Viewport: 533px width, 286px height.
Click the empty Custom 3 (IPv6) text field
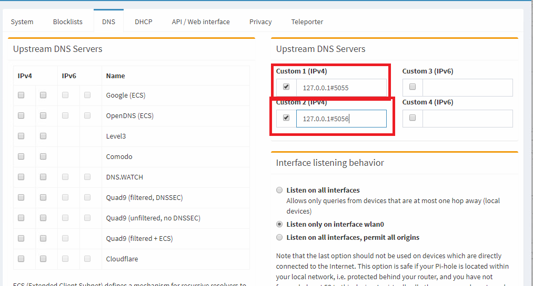(x=467, y=88)
